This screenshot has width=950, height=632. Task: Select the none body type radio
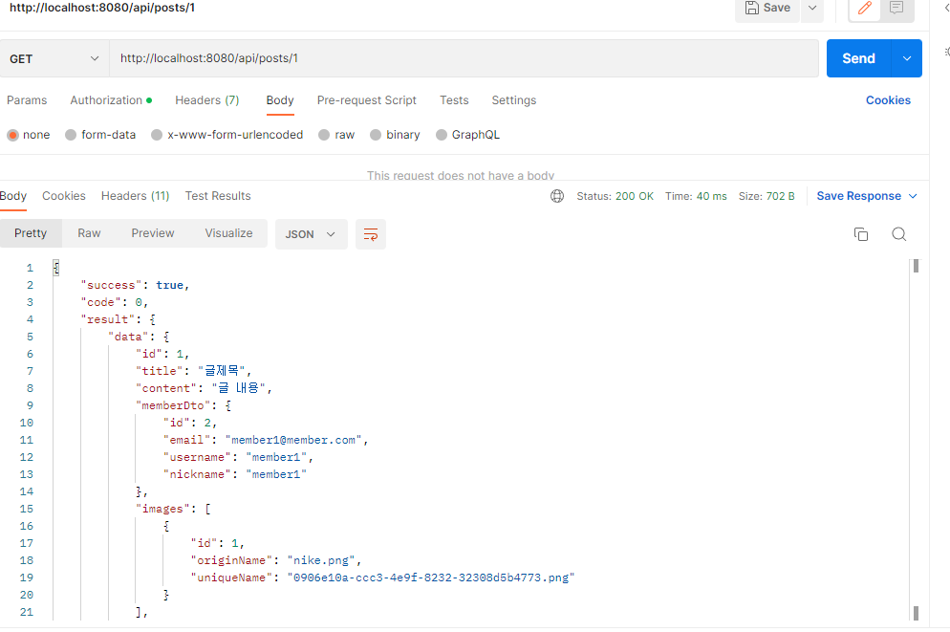pyautogui.click(x=12, y=135)
